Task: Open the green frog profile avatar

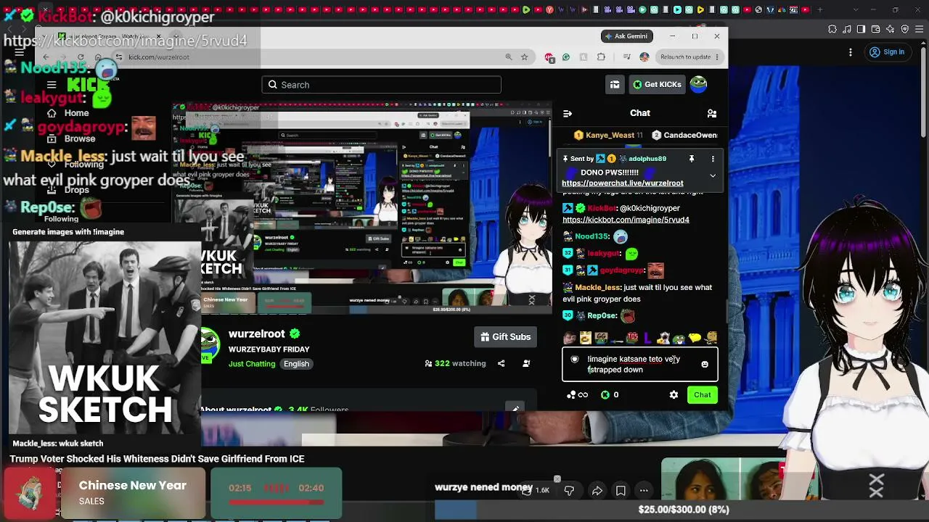Action: click(698, 84)
